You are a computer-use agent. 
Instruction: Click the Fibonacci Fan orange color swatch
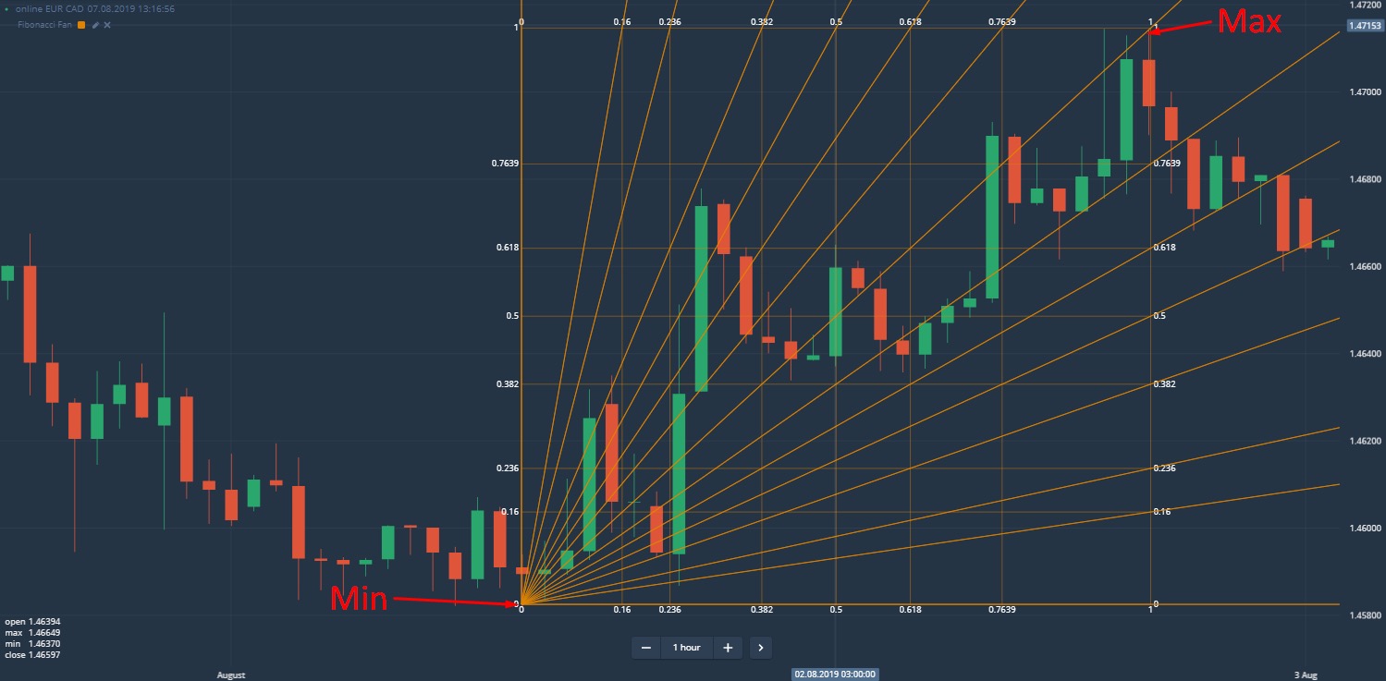81,25
